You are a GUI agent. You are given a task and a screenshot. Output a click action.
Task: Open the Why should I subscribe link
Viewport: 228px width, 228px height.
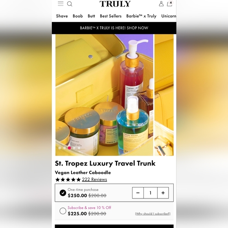click(153, 213)
